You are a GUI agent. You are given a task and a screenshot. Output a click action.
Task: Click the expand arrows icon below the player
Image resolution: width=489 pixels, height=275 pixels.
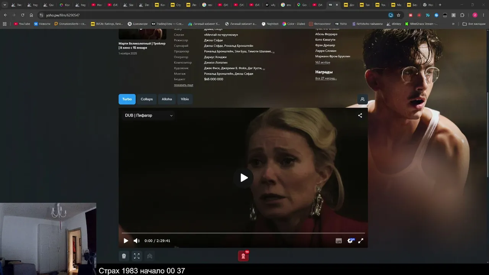point(137,256)
